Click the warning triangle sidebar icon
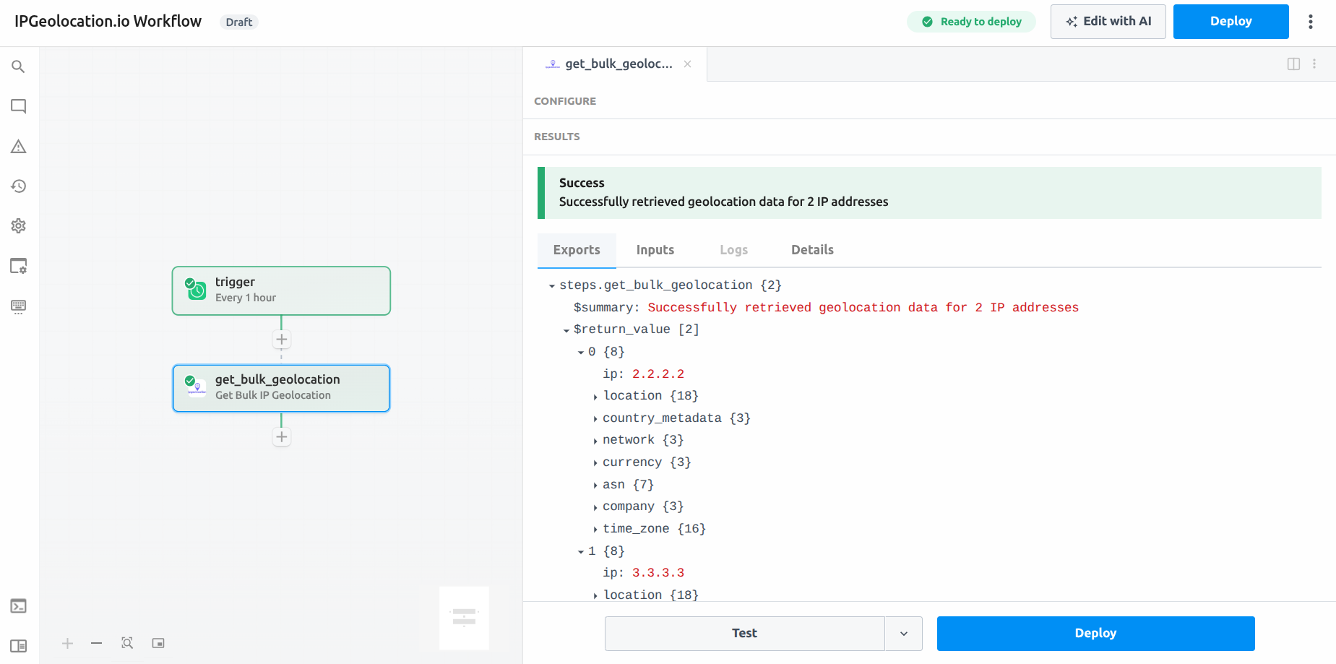This screenshot has height=664, width=1336. [19, 147]
